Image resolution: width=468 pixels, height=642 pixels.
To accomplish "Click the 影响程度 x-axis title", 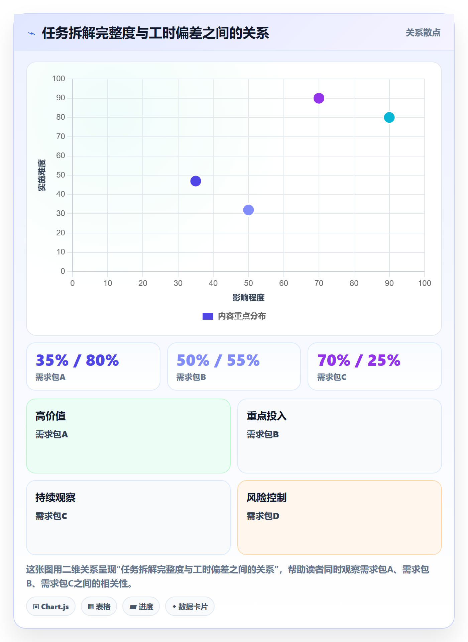I will pyautogui.click(x=248, y=298).
